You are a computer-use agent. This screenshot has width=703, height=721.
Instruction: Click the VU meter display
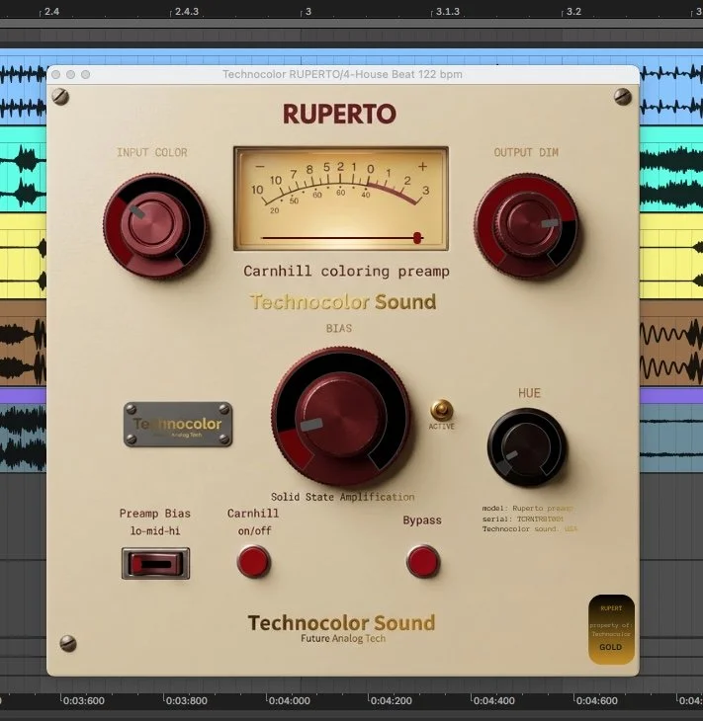point(341,199)
